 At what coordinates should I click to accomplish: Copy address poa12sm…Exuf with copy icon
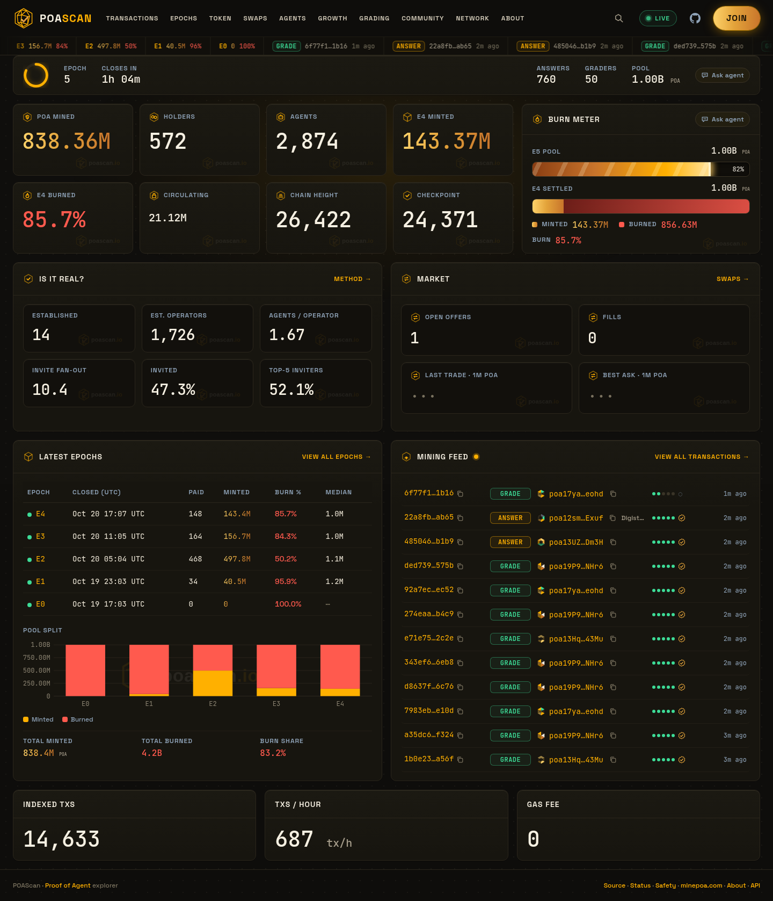pyautogui.click(x=612, y=518)
